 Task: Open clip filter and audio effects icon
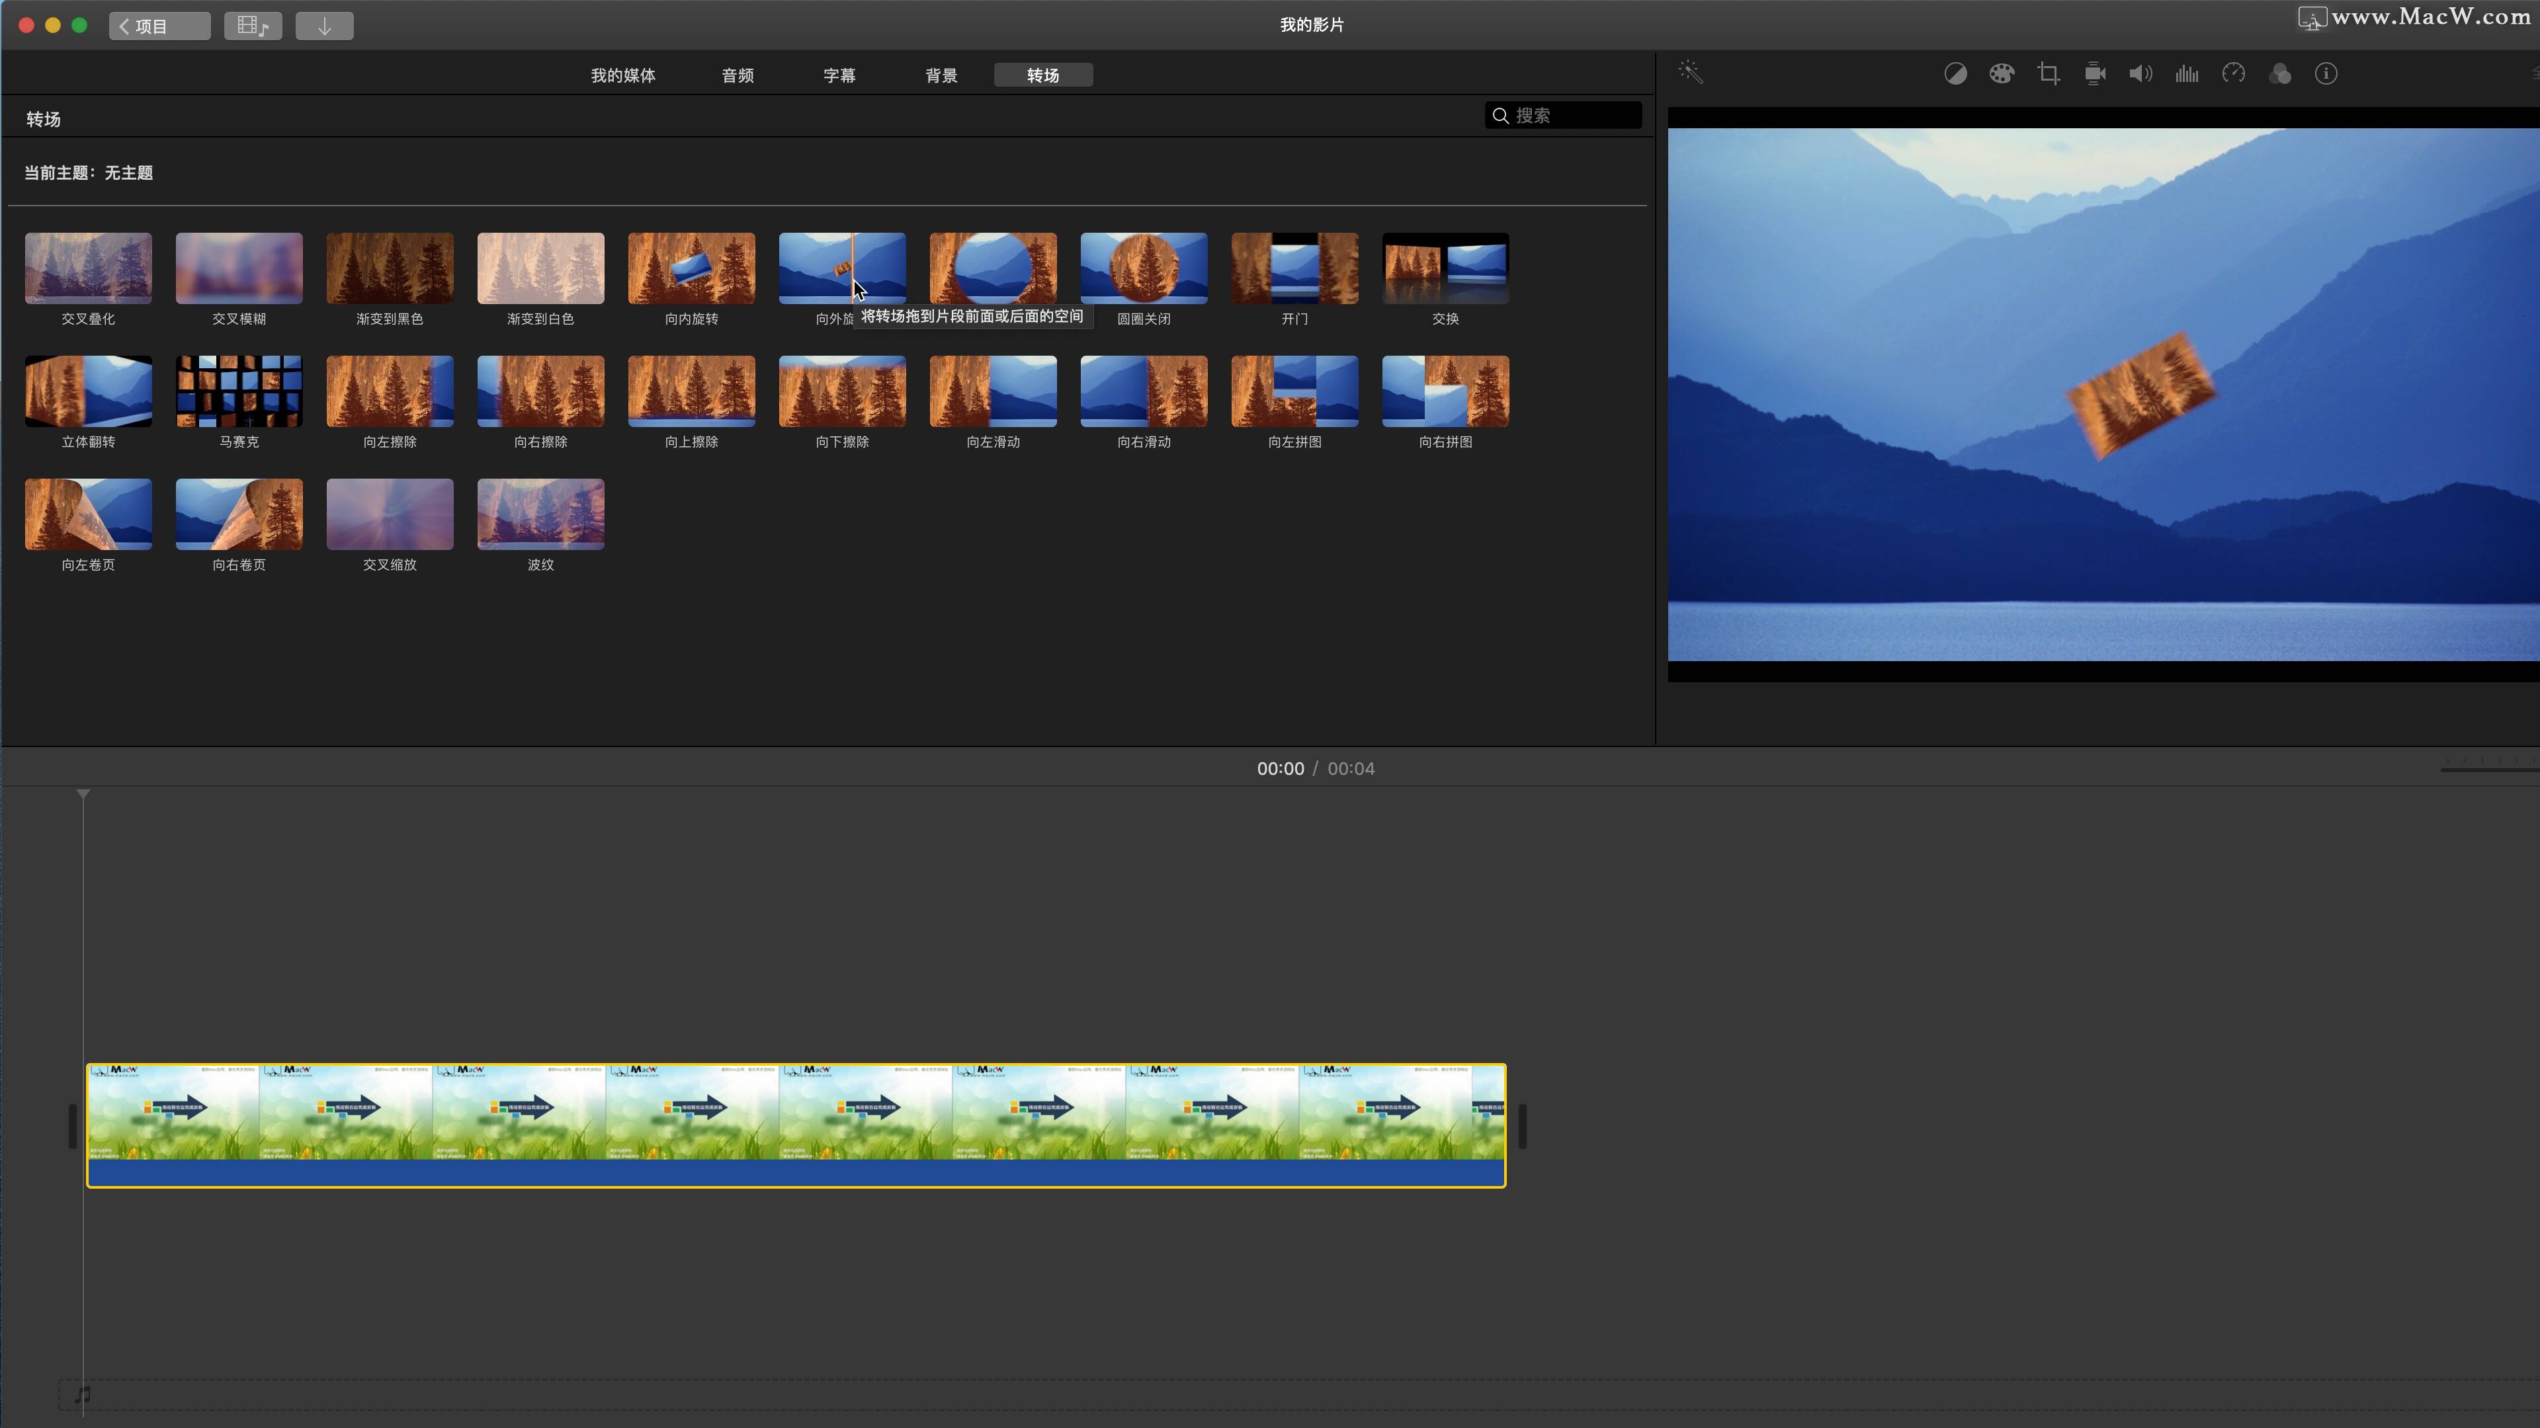pyautogui.click(x=2279, y=74)
